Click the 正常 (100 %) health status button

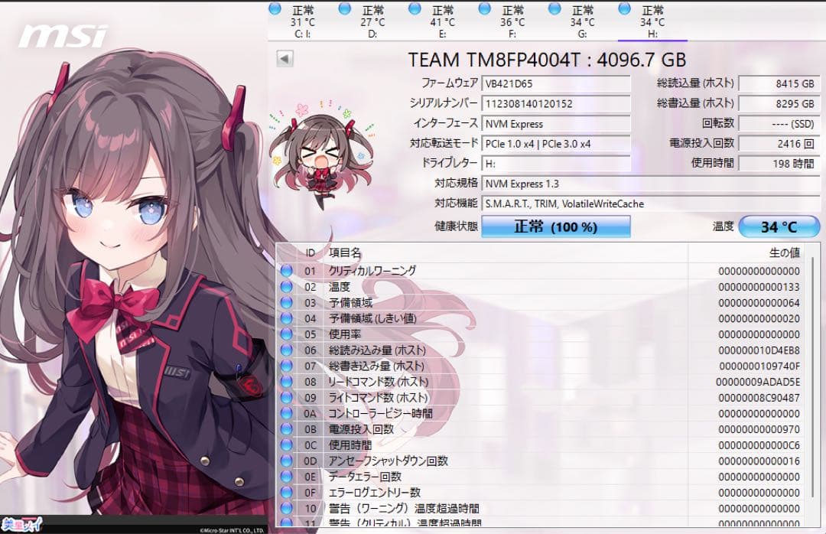pyautogui.click(x=556, y=226)
